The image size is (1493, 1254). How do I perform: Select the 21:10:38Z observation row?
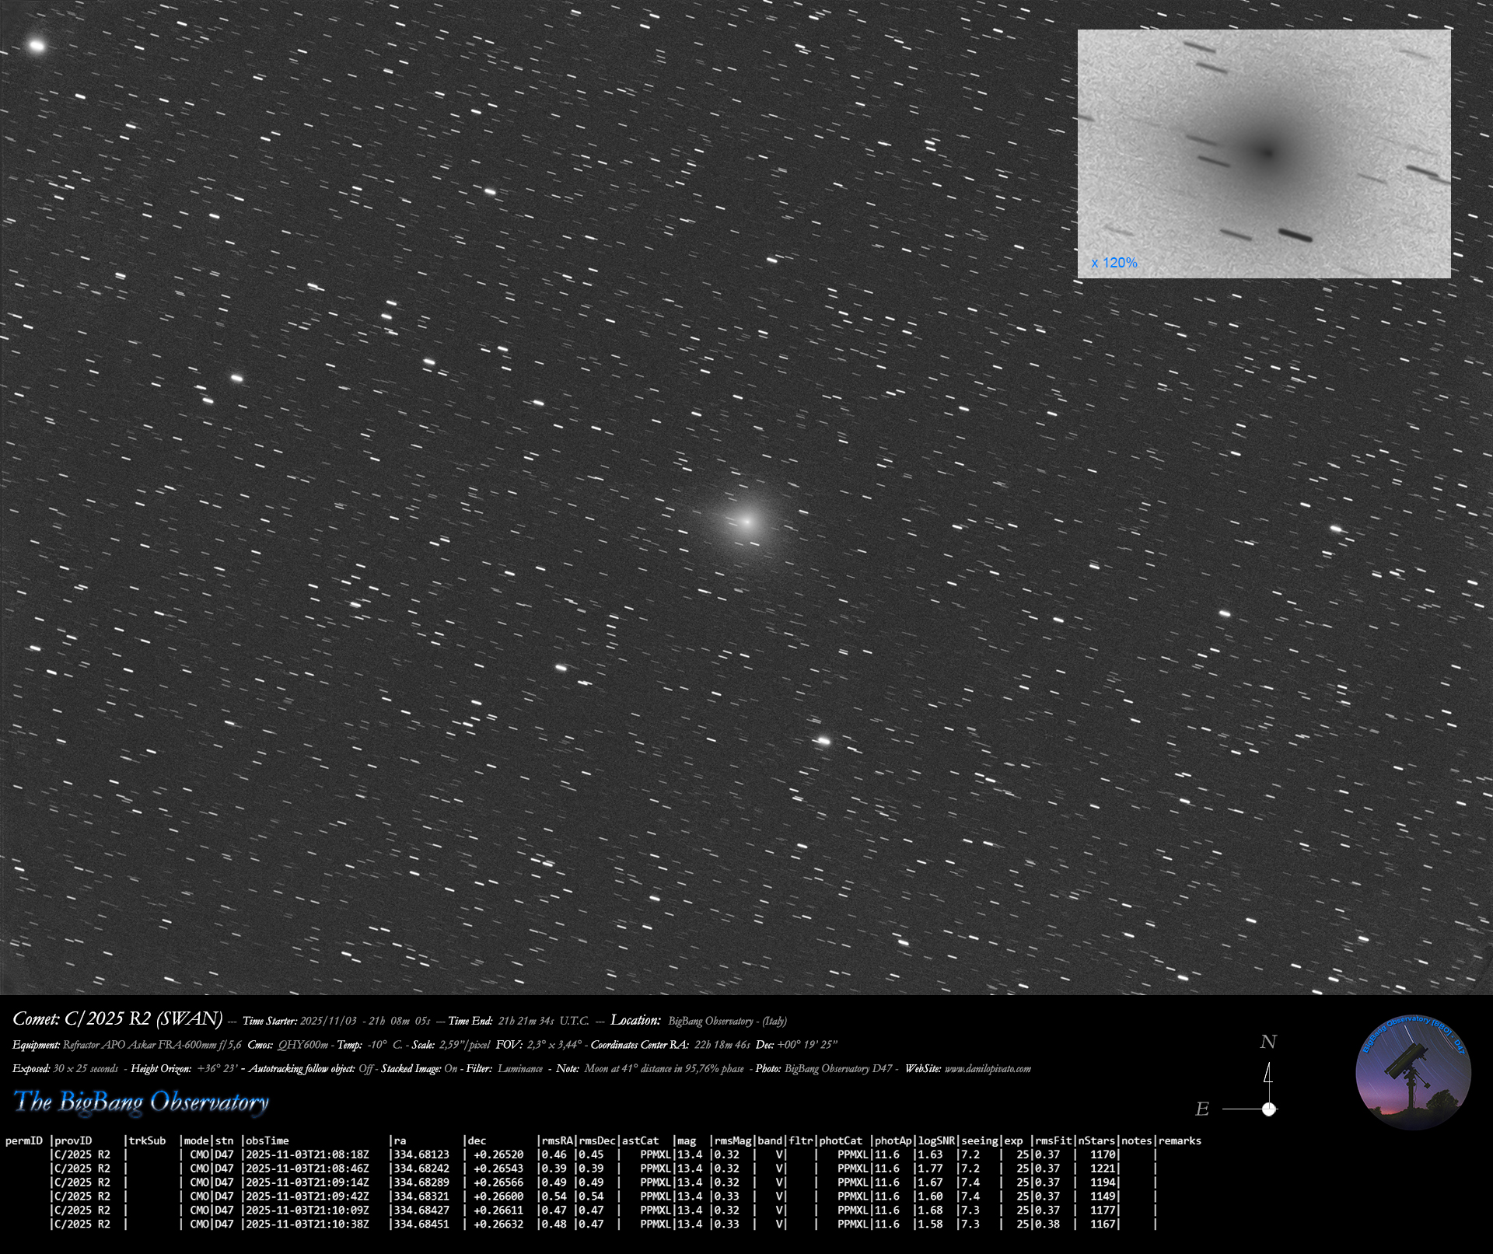click(x=307, y=1224)
